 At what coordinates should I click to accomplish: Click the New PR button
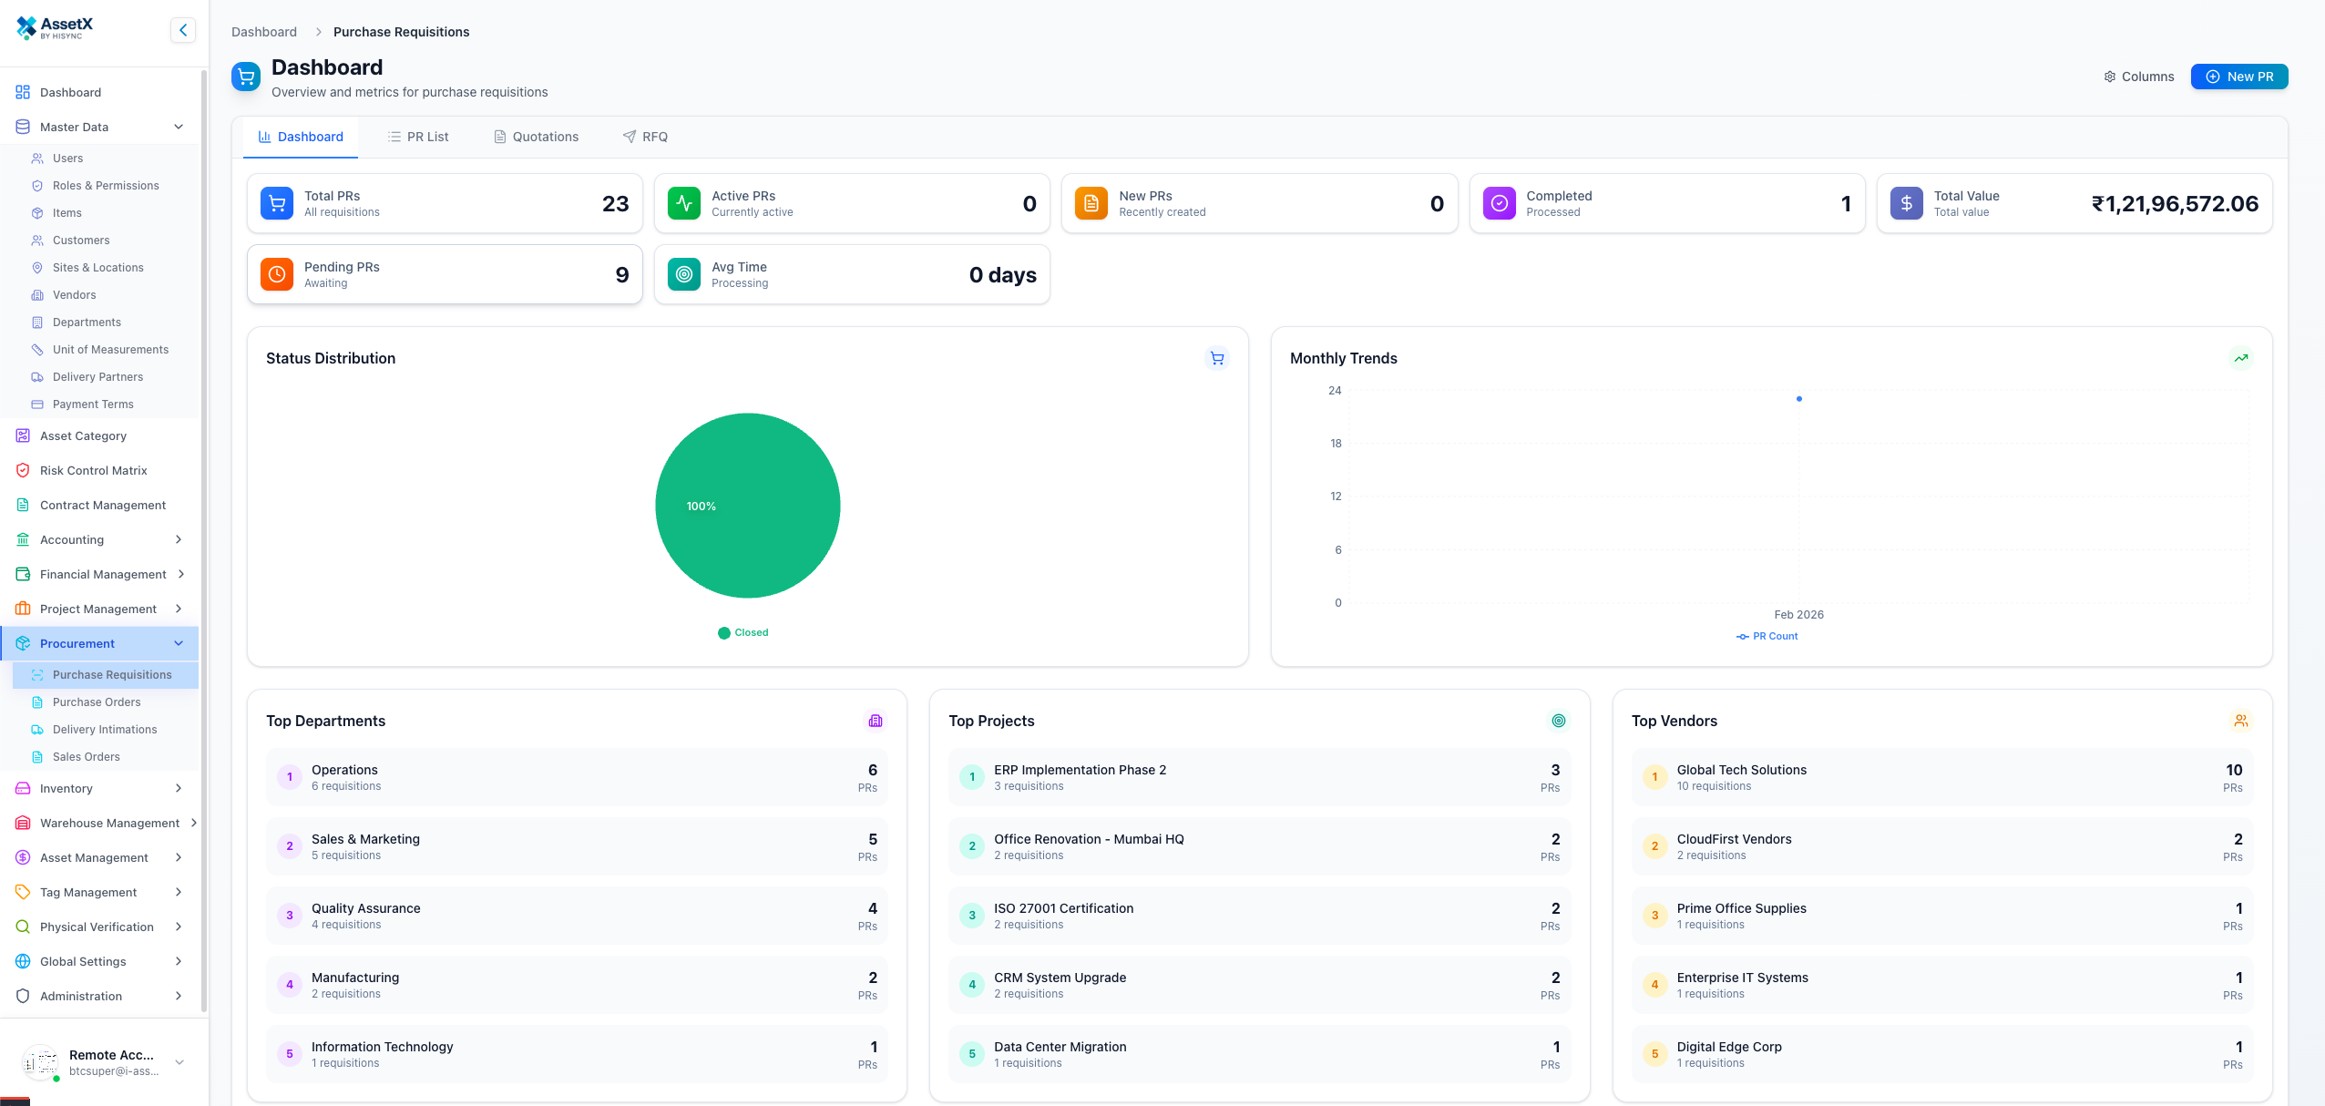point(2239,77)
